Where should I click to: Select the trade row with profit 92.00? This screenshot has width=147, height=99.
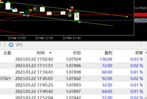[x=72, y=79]
